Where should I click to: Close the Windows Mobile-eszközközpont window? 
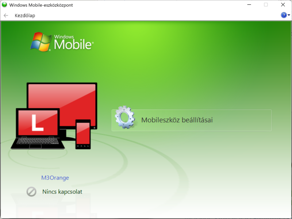(x=283, y=5)
